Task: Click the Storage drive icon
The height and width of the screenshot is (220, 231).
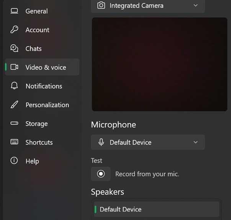Action: (x=14, y=123)
